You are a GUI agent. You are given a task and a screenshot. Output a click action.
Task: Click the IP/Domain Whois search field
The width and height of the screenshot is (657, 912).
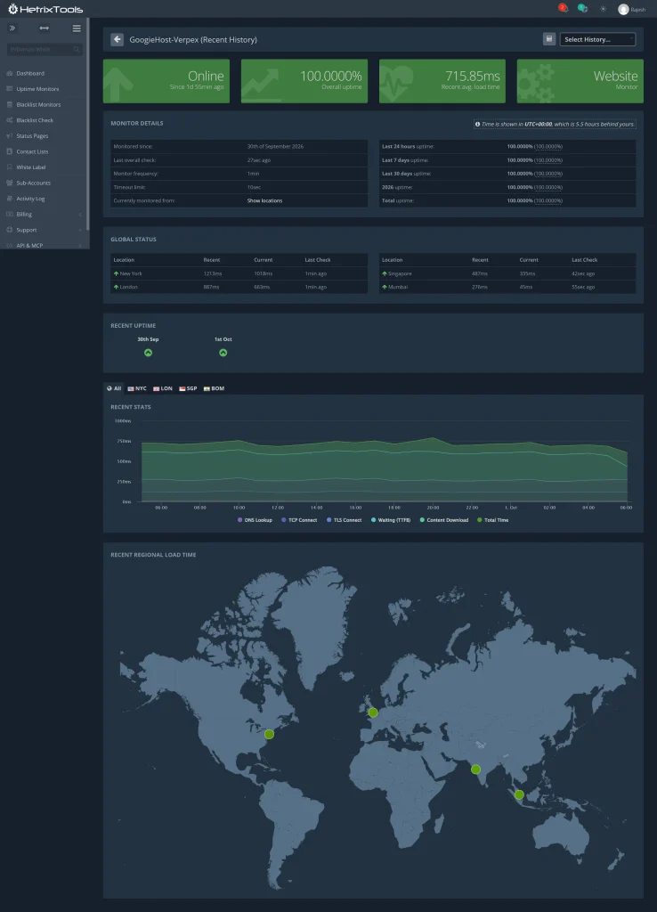coord(45,50)
